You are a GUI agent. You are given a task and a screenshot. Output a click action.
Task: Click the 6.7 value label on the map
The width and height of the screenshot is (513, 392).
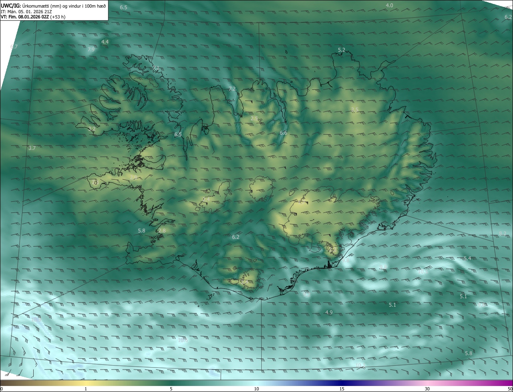pos(14,47)
